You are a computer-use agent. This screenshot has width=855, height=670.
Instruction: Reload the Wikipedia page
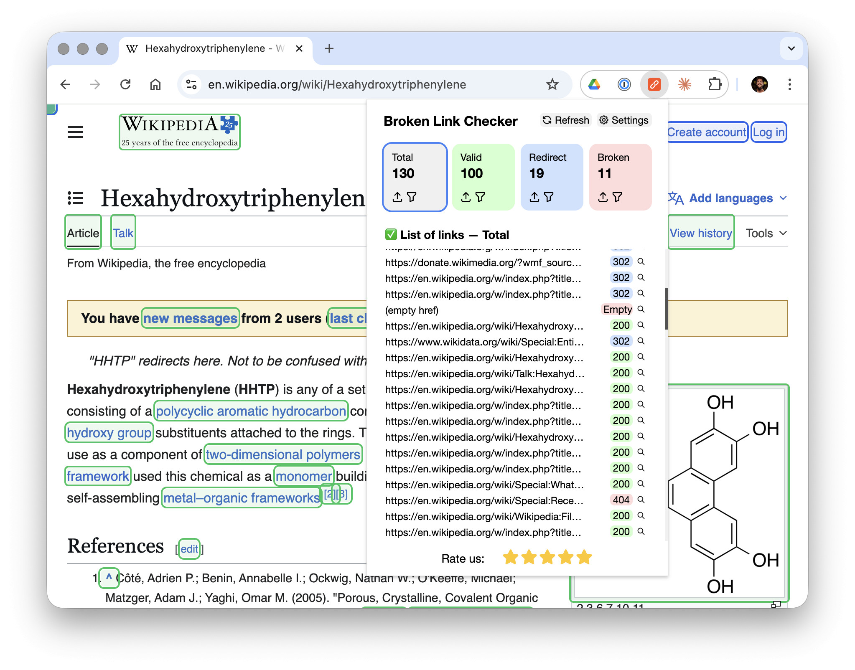click(x=125, y=85)
